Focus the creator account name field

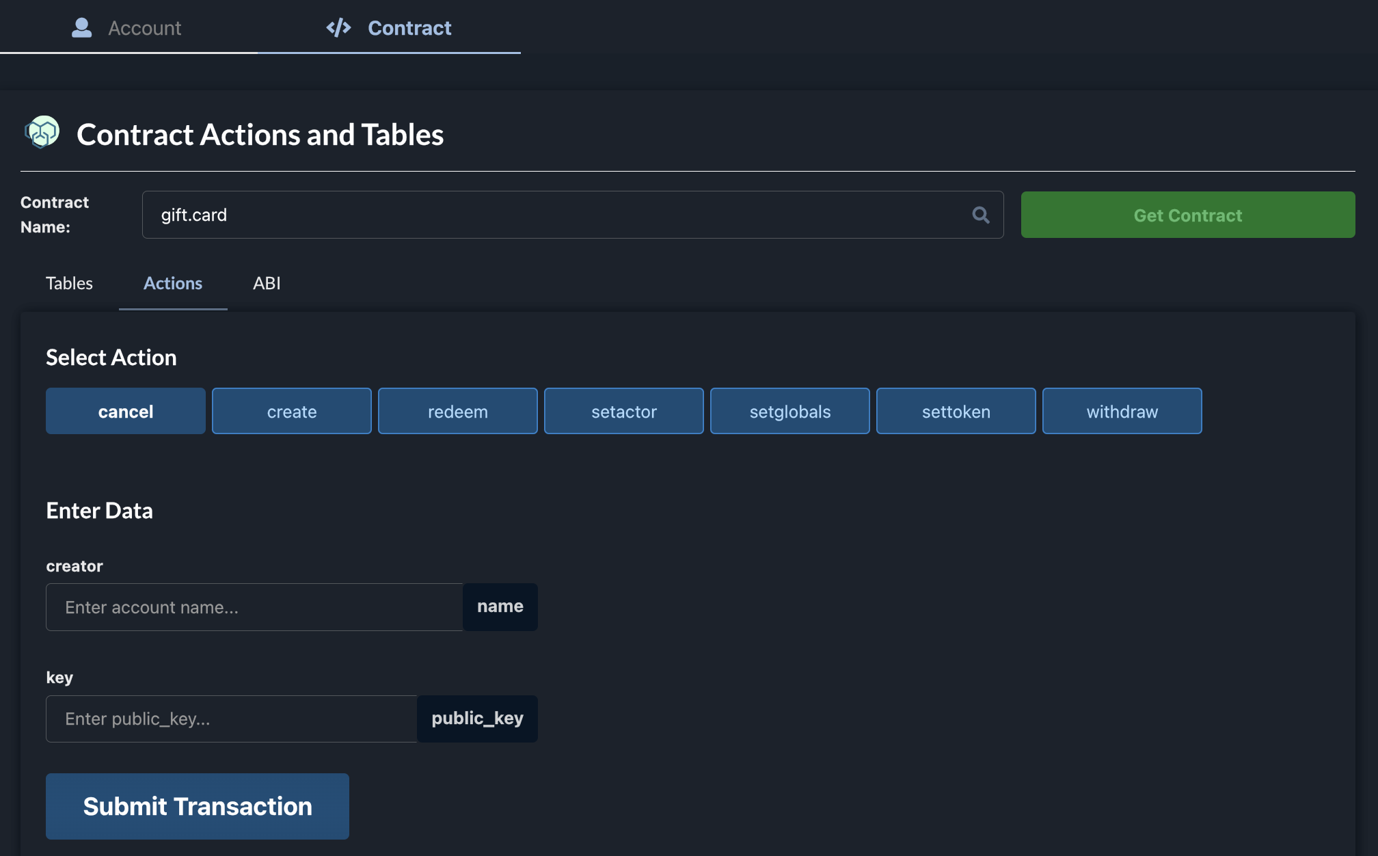254,607
